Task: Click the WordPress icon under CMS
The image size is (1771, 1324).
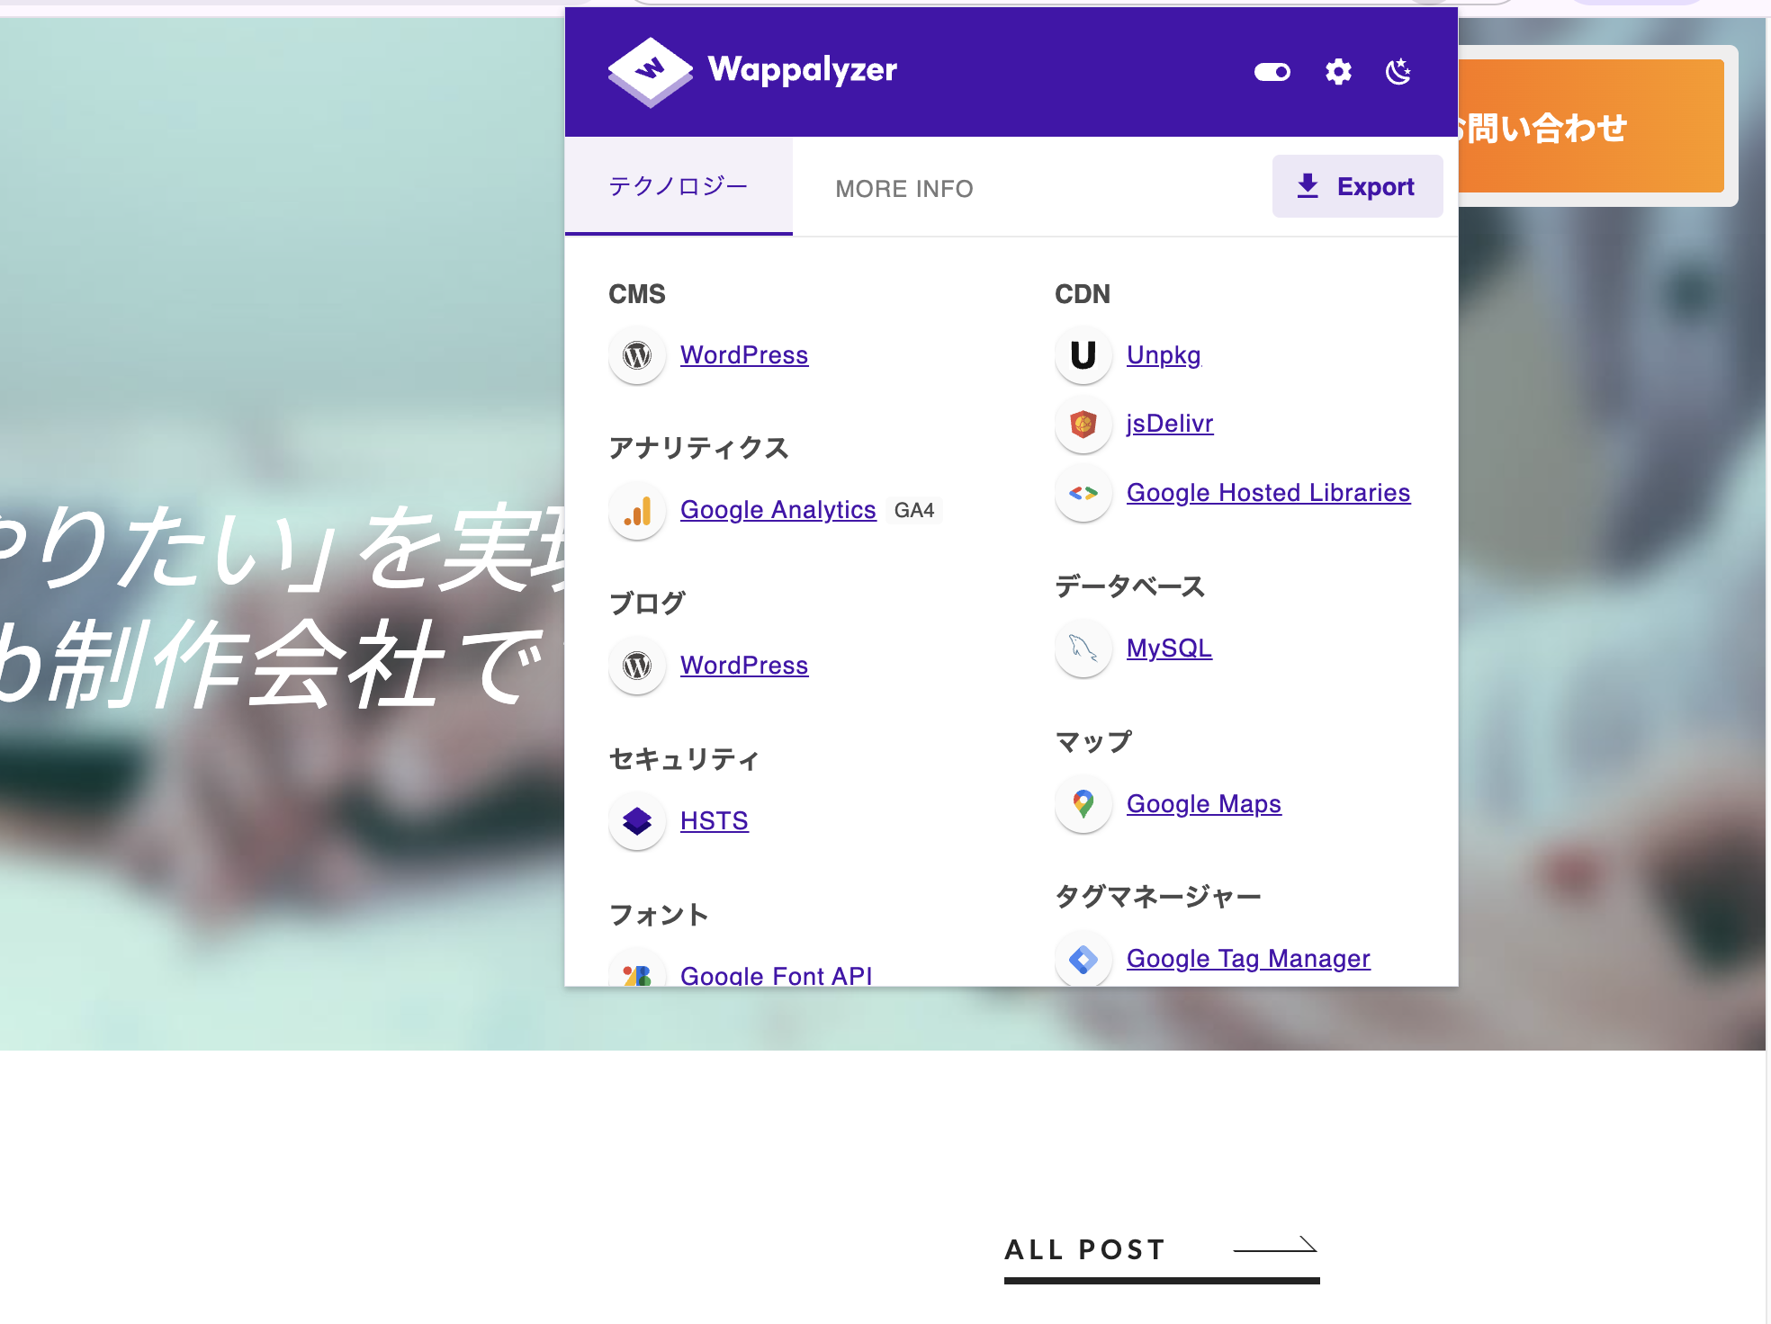Action: point(636,355)
